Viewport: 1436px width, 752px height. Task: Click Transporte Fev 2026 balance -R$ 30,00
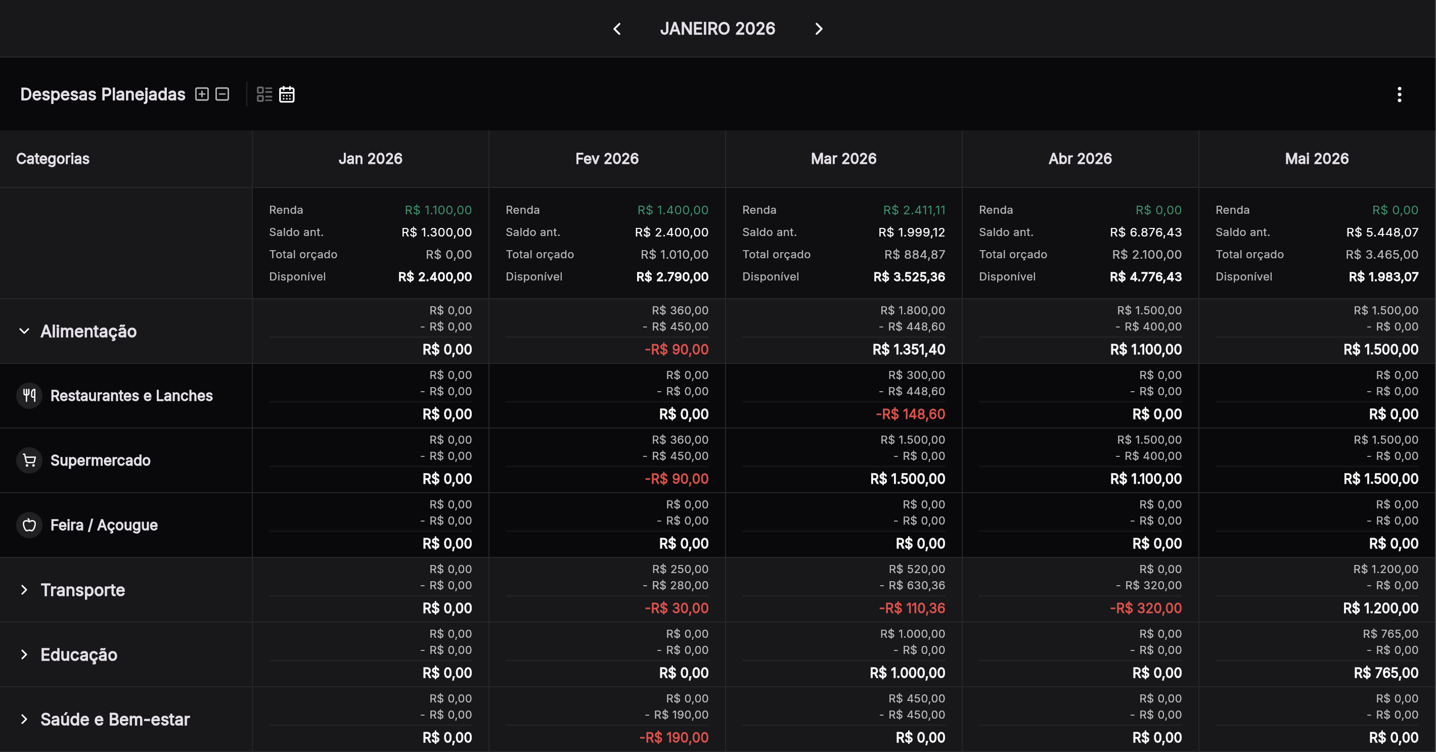pos(676,608)
